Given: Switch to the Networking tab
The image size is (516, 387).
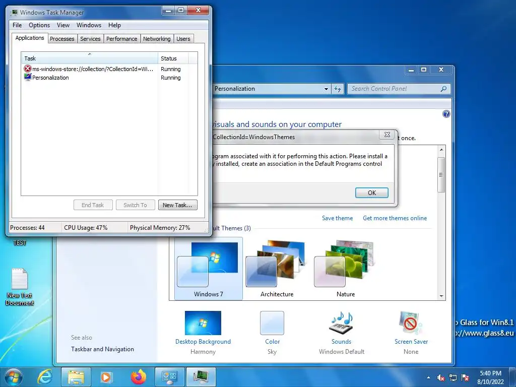Looking at the screenshot, I should 157,39.
